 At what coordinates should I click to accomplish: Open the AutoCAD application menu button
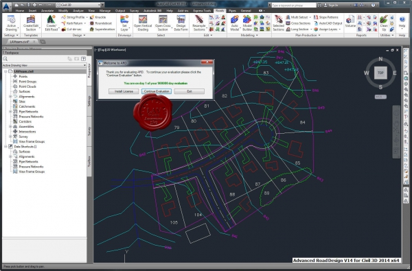pyautogui.click(x=6, y=6)
